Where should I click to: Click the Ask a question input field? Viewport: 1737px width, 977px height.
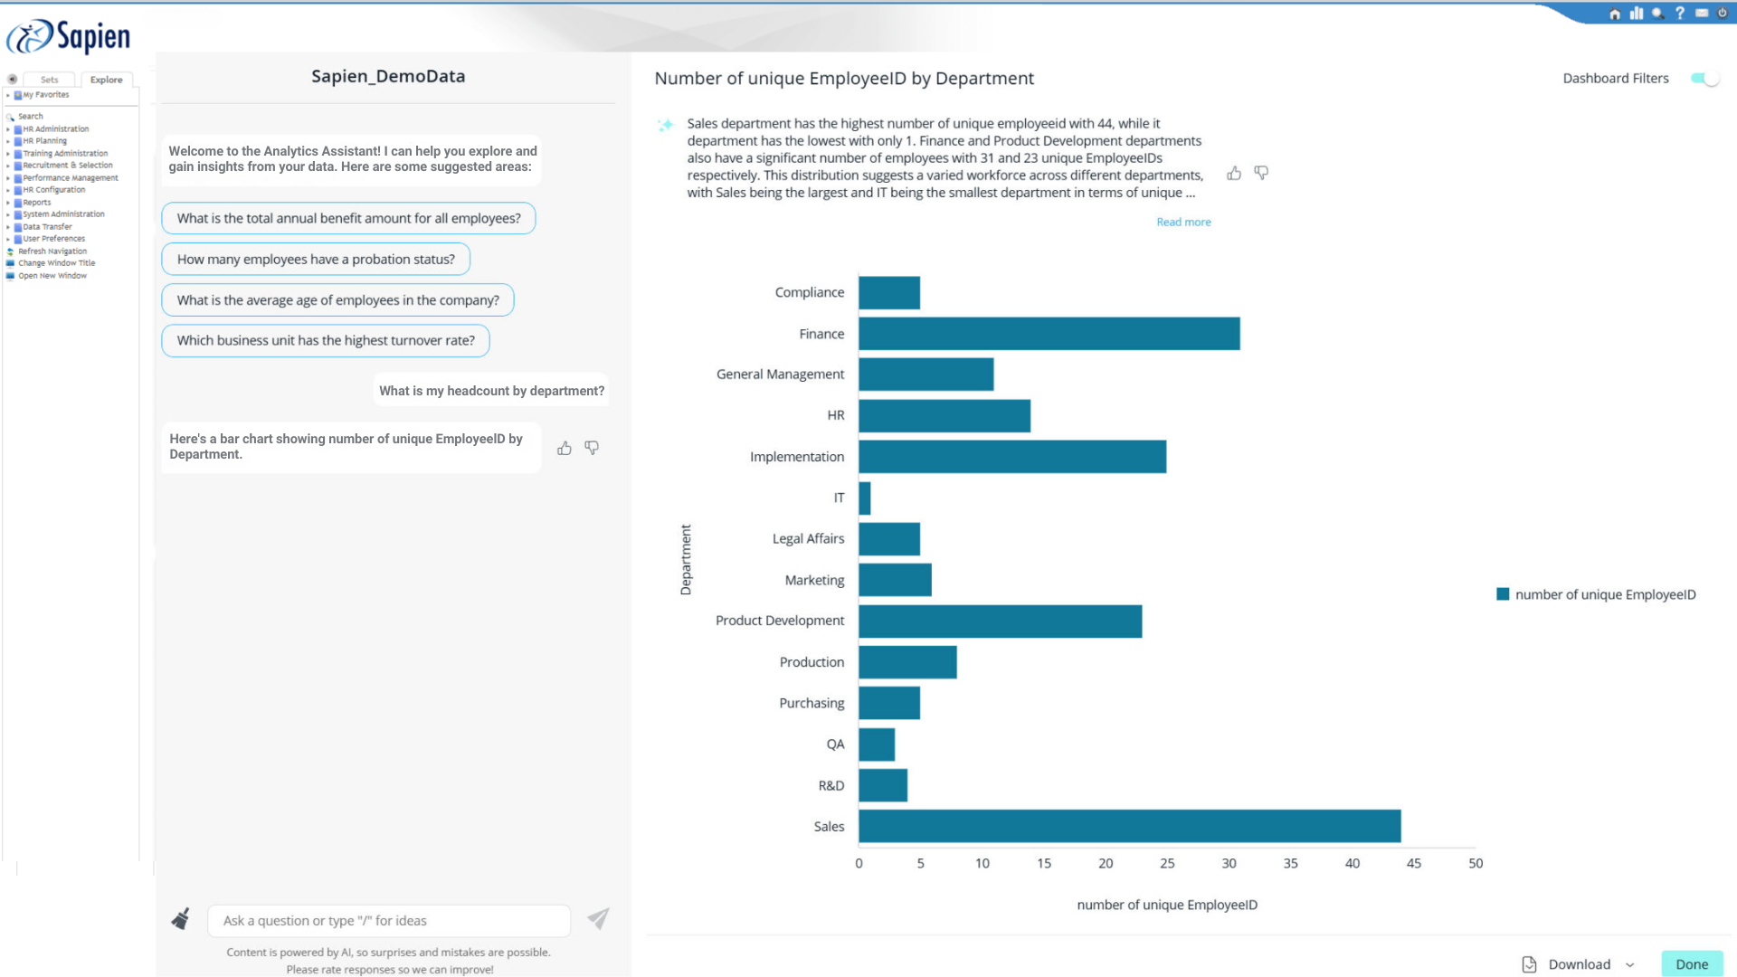[x=389, y=920]
